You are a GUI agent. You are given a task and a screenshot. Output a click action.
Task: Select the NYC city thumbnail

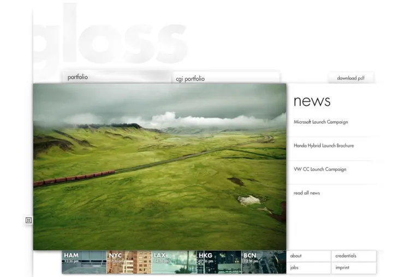pyautogui.click(x=129, y=262)
